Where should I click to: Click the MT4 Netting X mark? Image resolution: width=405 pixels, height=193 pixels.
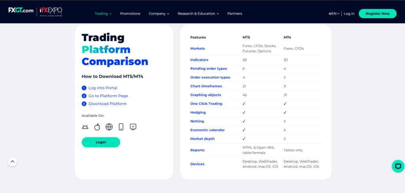(x=285, y=121)
